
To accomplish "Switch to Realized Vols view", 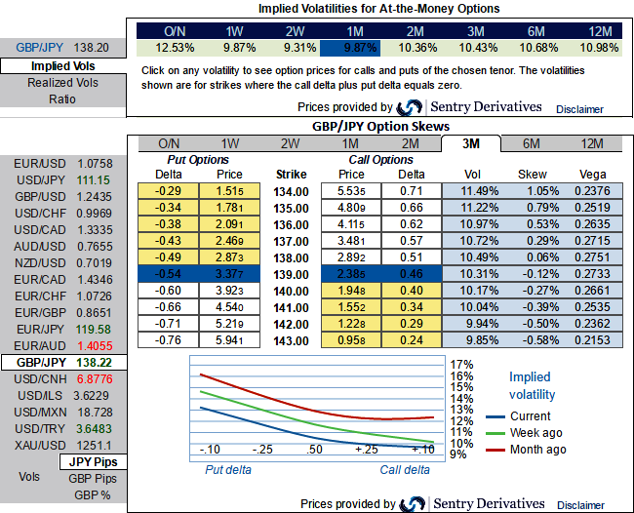I will pos(63,83).
